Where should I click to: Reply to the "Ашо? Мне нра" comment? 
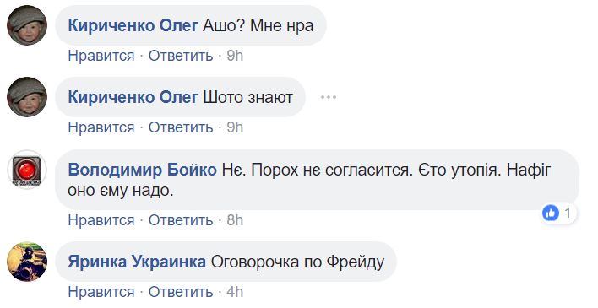pos(181,56)
